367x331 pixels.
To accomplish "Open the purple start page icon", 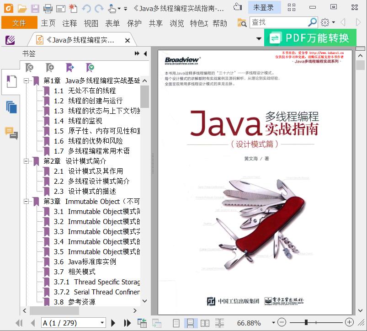I will [10, 40].
